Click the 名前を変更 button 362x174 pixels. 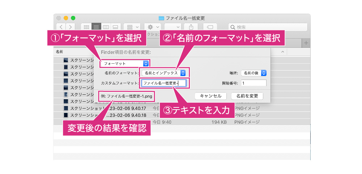coord(247,96)
